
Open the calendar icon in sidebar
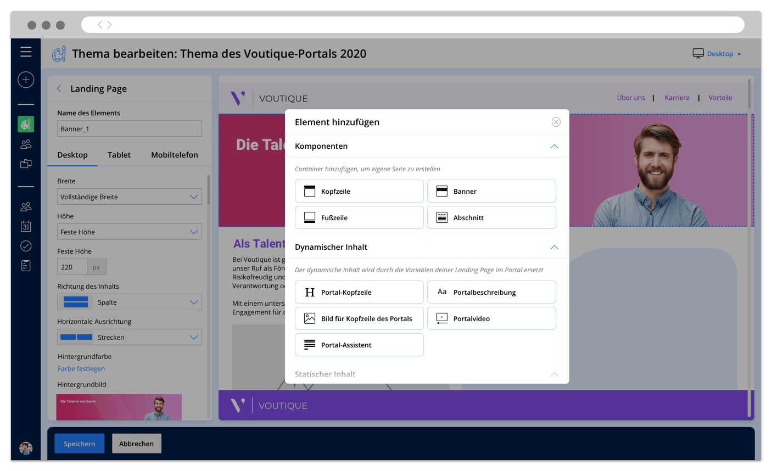tap(26, 226)
